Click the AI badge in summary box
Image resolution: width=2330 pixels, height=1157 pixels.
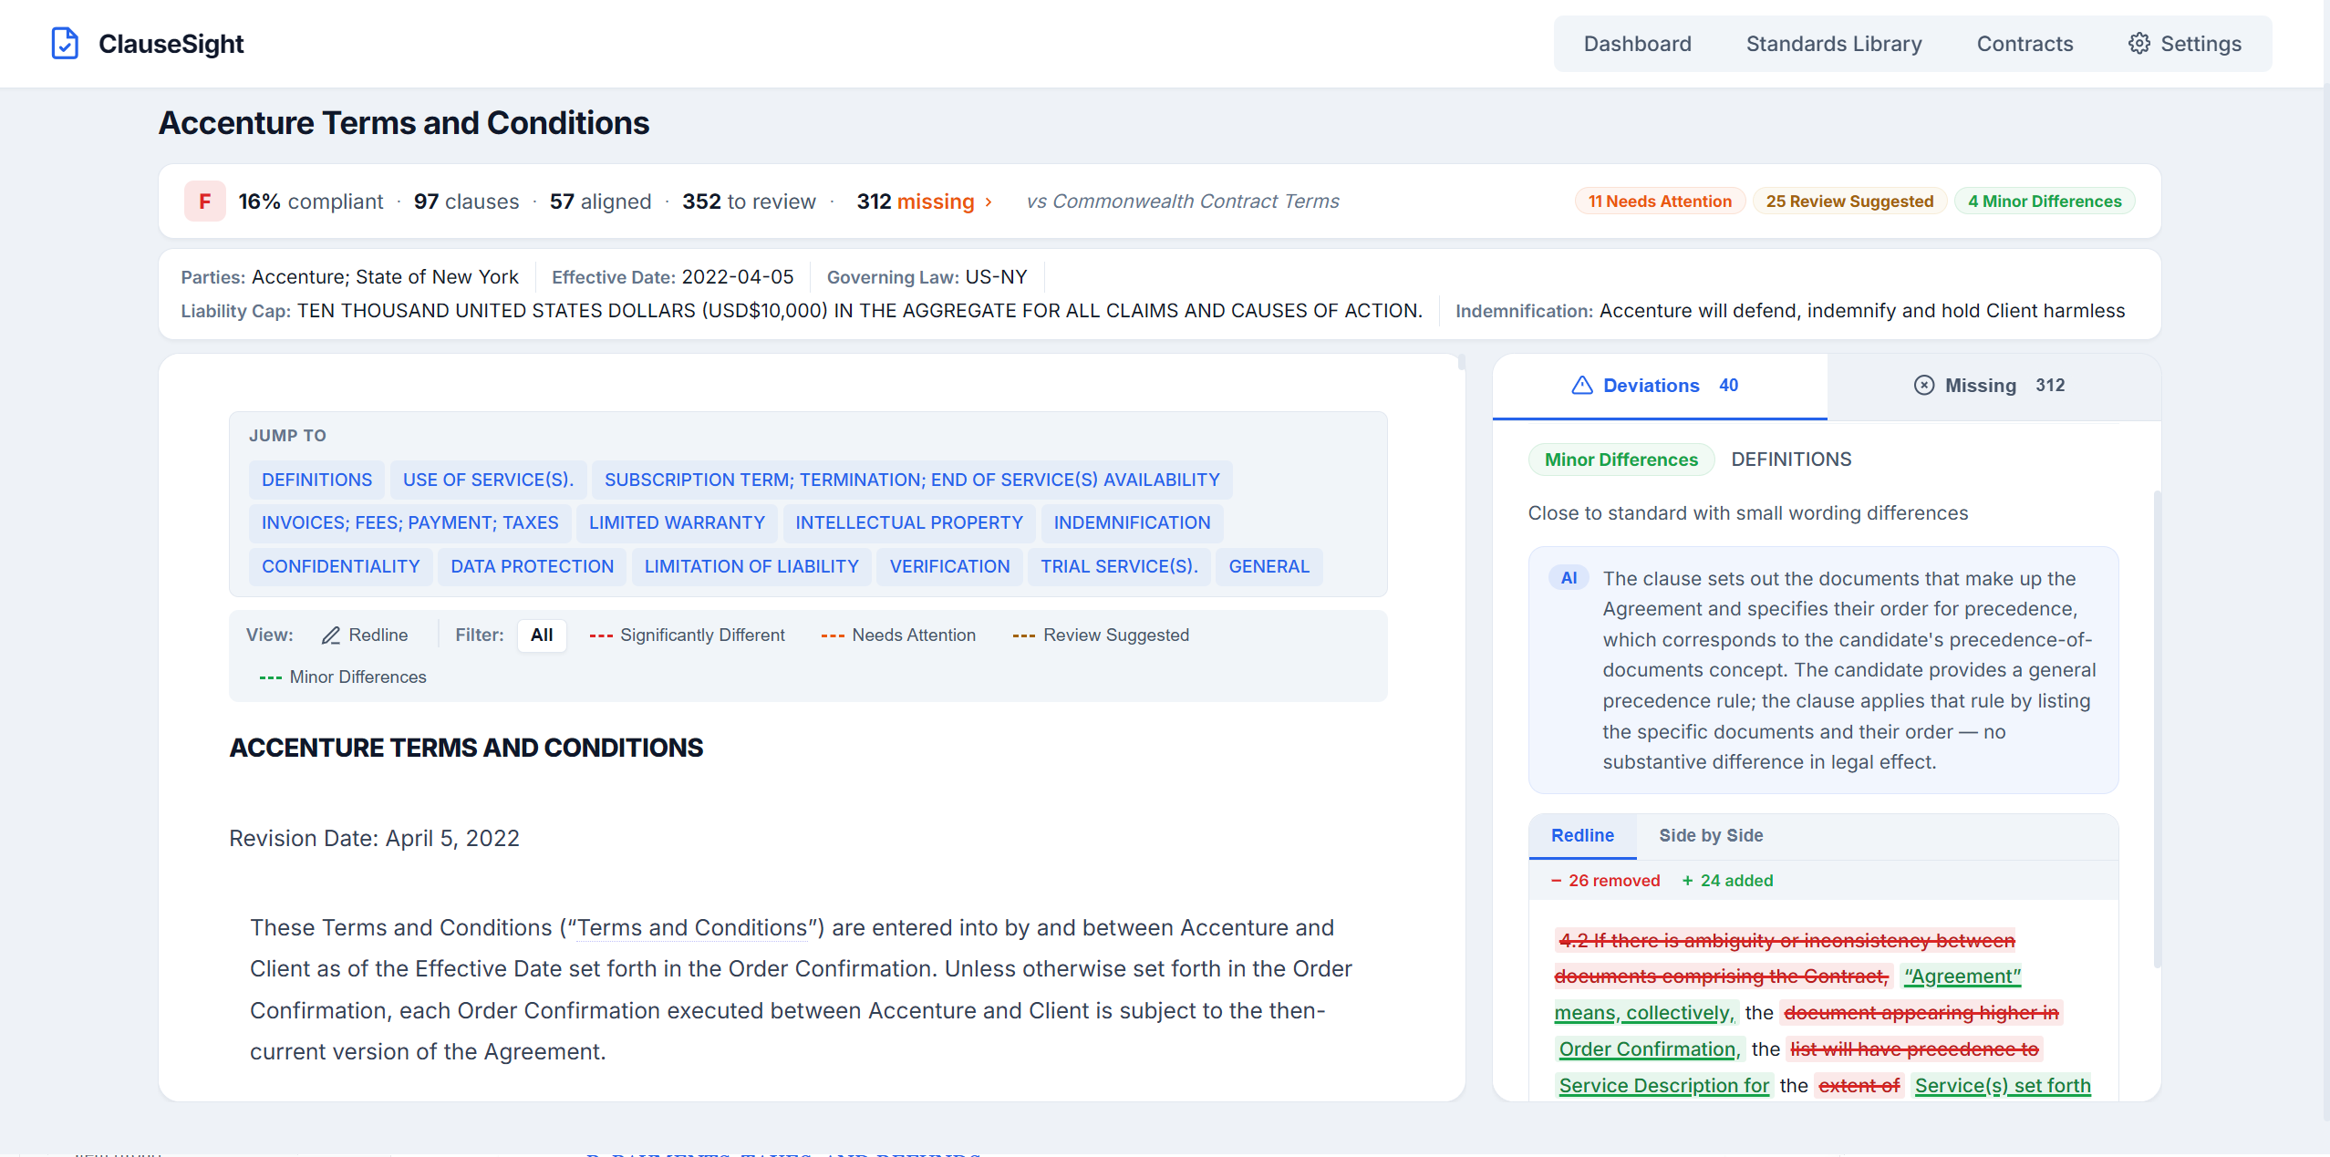coord(1569,578)
